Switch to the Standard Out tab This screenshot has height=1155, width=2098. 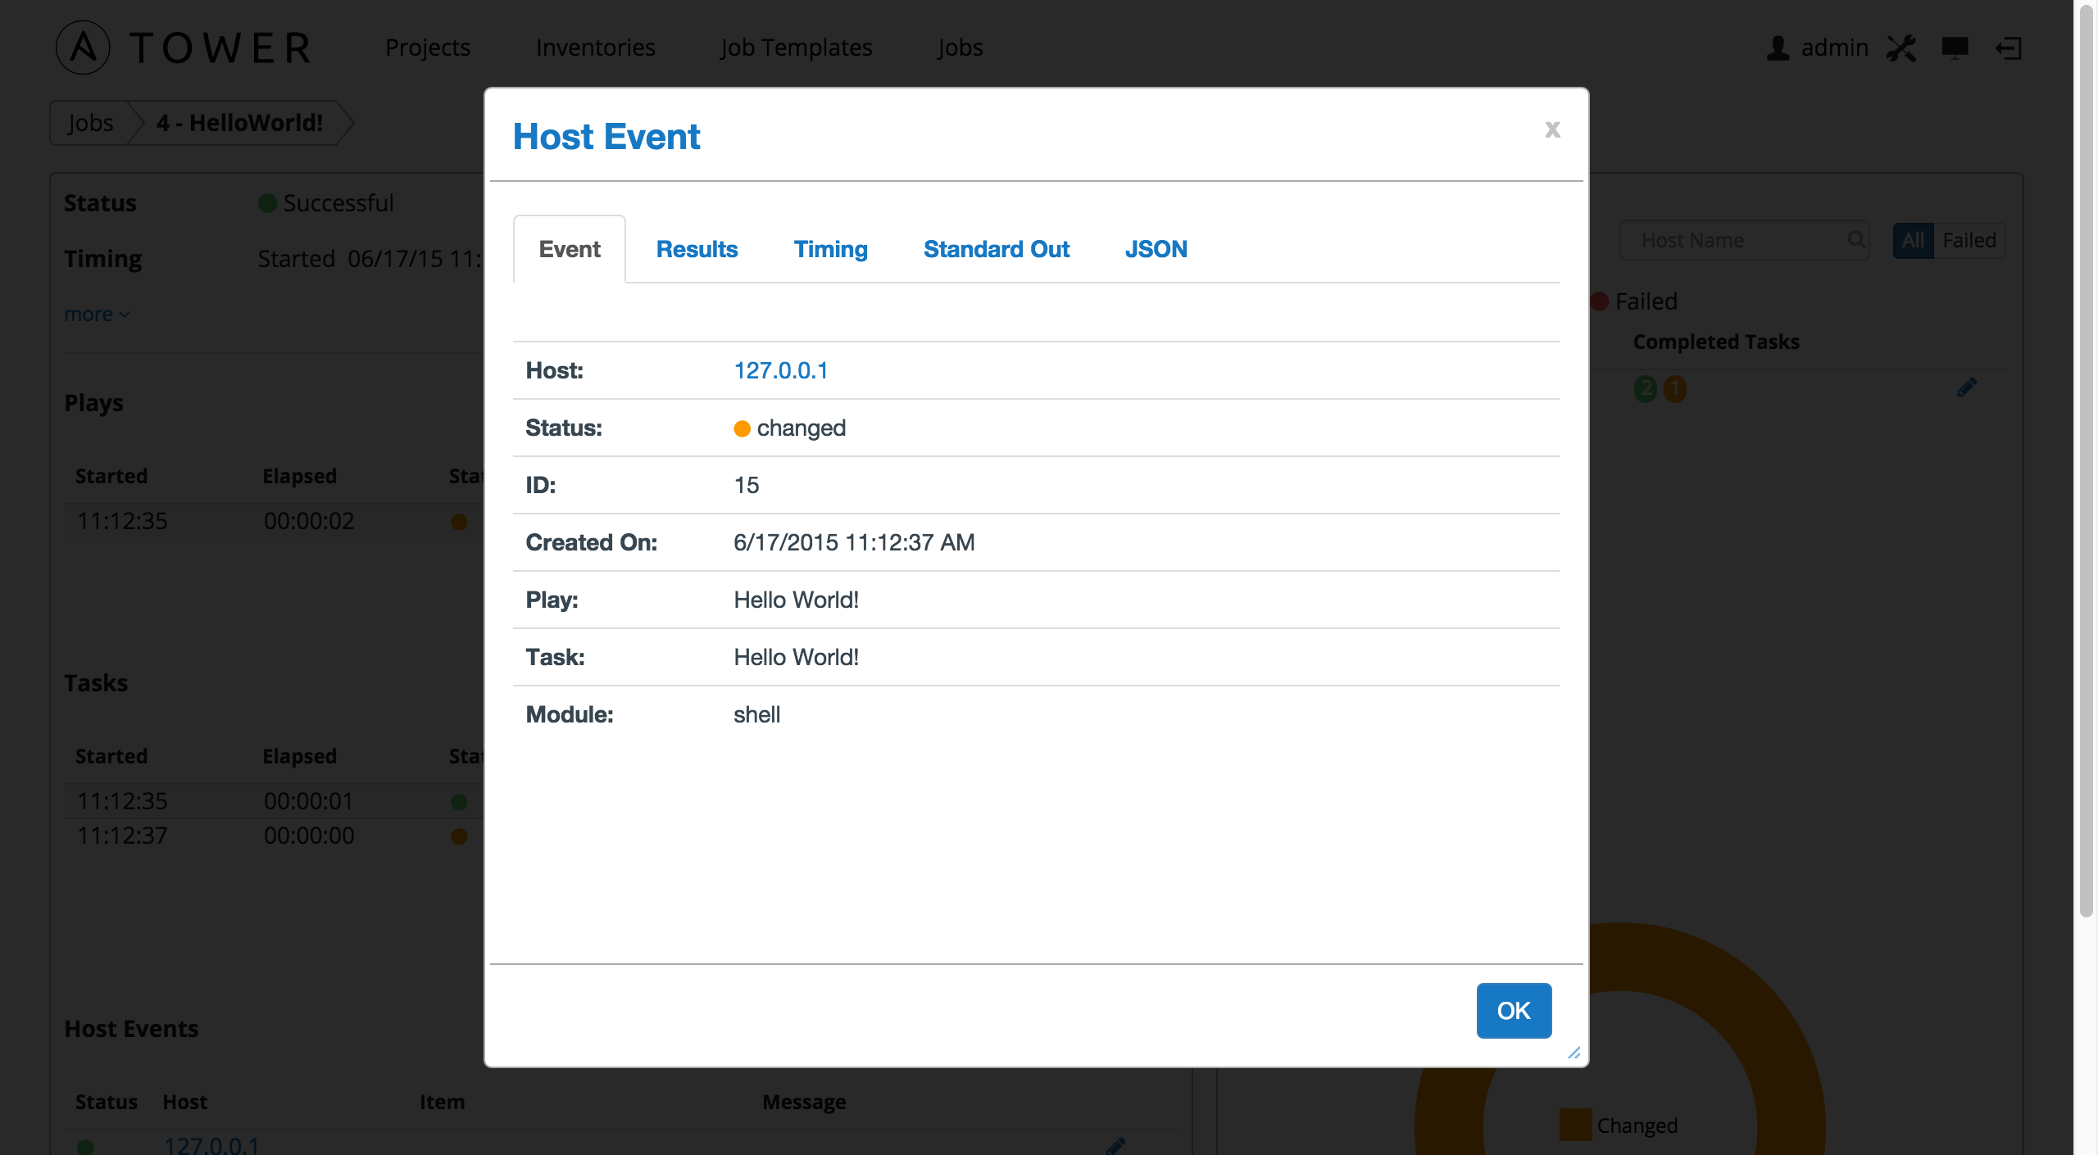pyautogui.click(x=997, y=249)
